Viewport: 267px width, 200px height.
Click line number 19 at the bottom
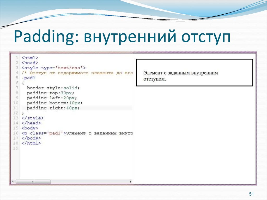16,148
